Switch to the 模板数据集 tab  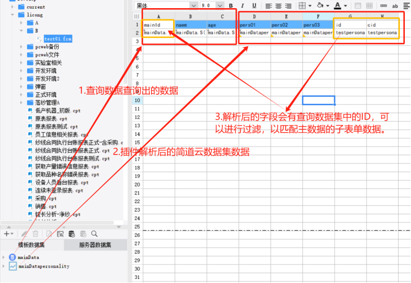[x=31, y=245]
